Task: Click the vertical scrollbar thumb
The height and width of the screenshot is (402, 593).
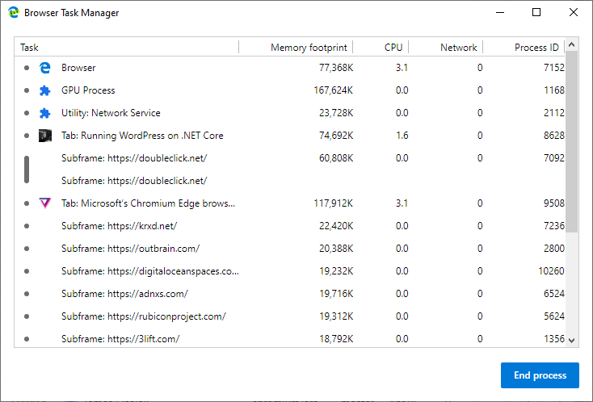Action: [x=572, y=142]
